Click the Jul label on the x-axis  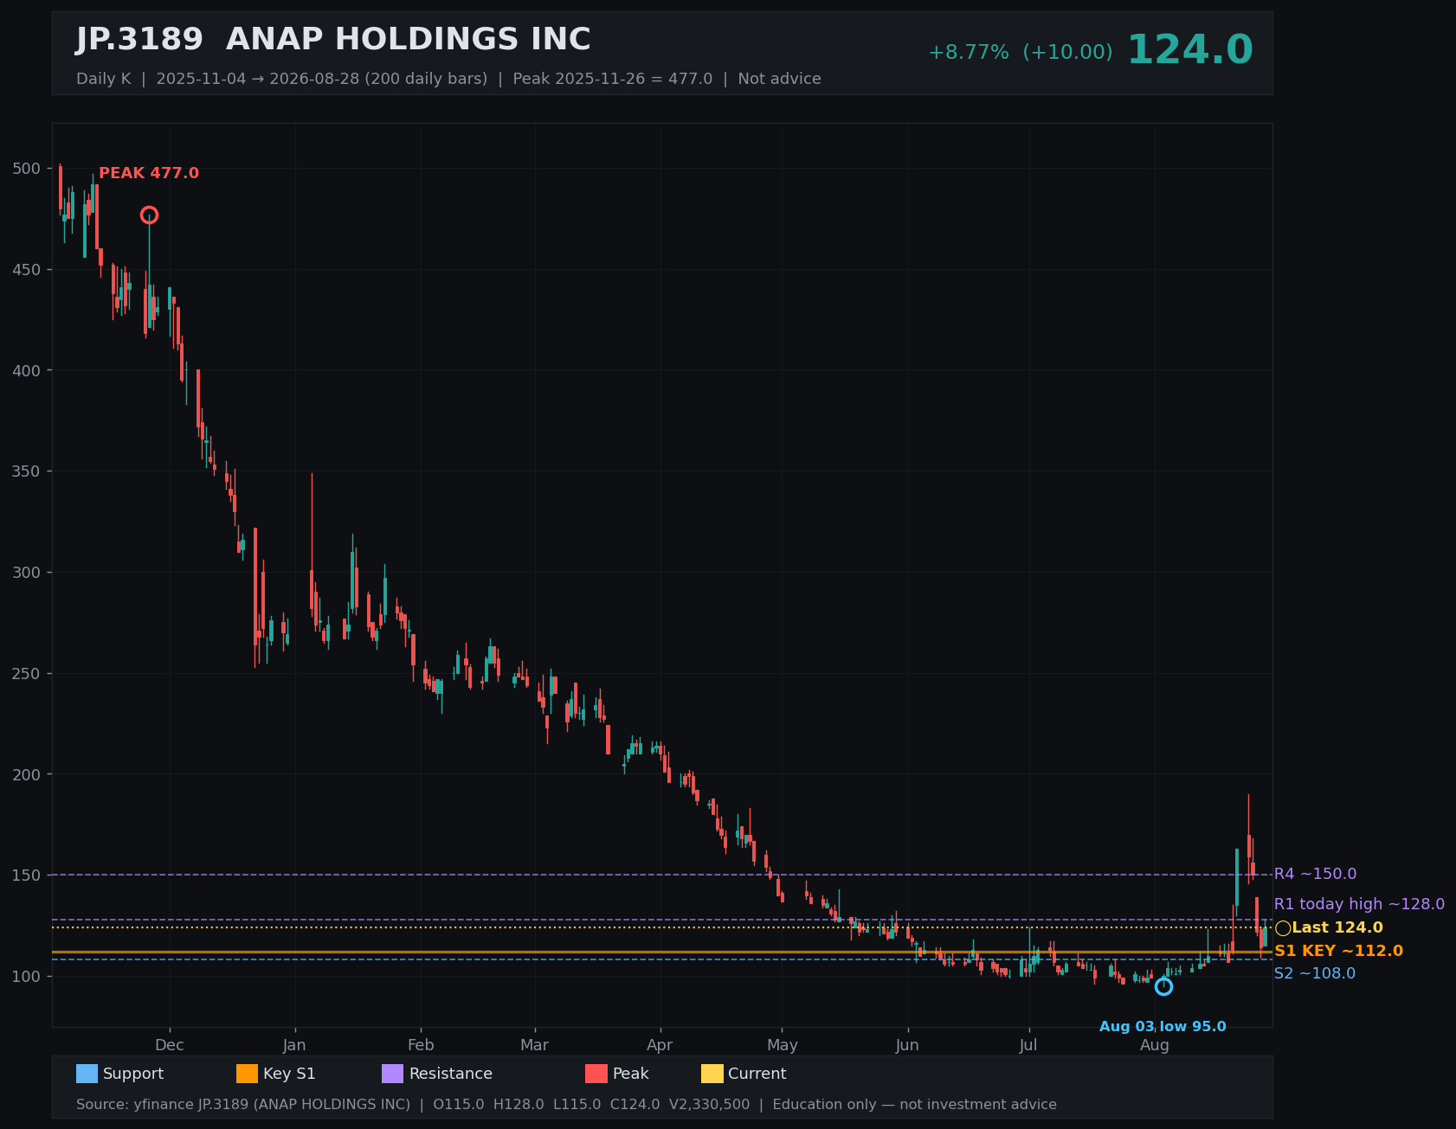(1028, 1045)
